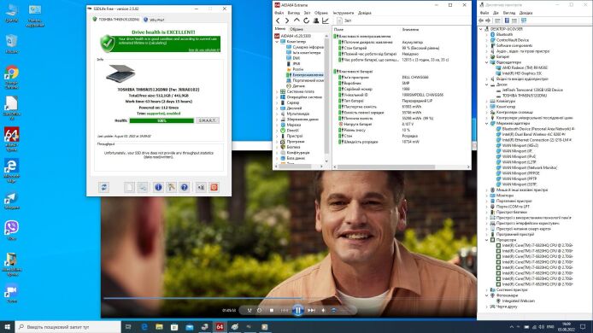
Task: Expand Системна плата in AIDA64 tree
Action: pyautogui.click(x=277, y=91)
